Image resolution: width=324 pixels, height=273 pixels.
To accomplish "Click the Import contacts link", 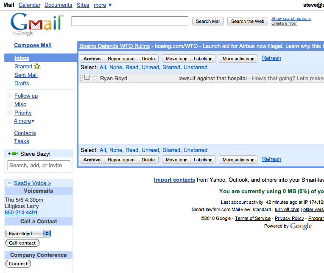I will pos(174,180).
